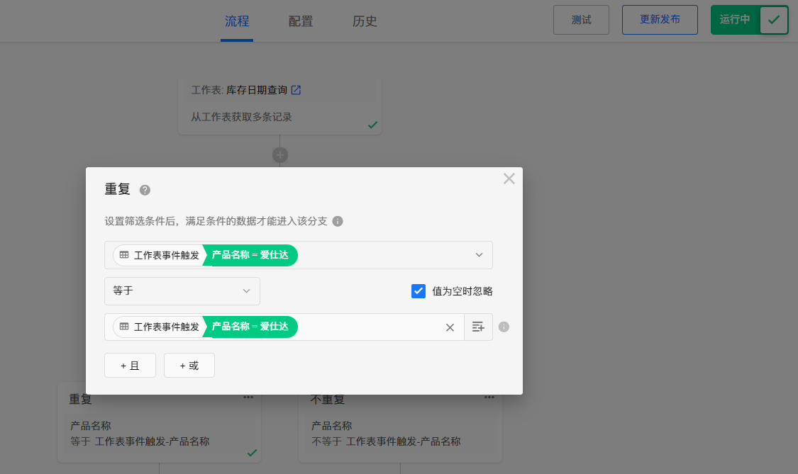Clear the second 产品名称 value with X

450,327
